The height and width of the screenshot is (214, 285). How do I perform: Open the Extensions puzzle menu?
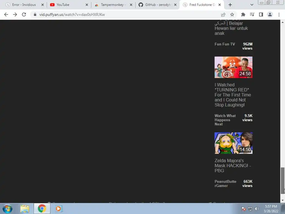point(243,14)
